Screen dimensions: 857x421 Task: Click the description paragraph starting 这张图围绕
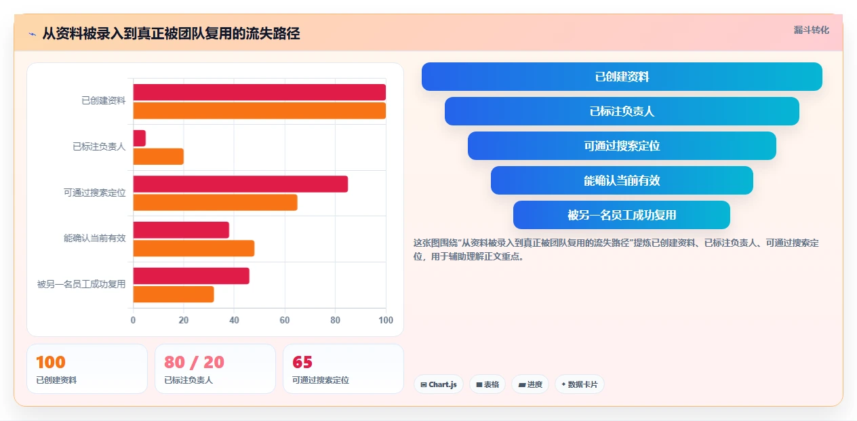tap(616, 249)
